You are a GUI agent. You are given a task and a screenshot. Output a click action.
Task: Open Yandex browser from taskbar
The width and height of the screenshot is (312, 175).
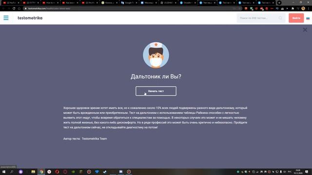pyautogui.click(x=49, y=172)
